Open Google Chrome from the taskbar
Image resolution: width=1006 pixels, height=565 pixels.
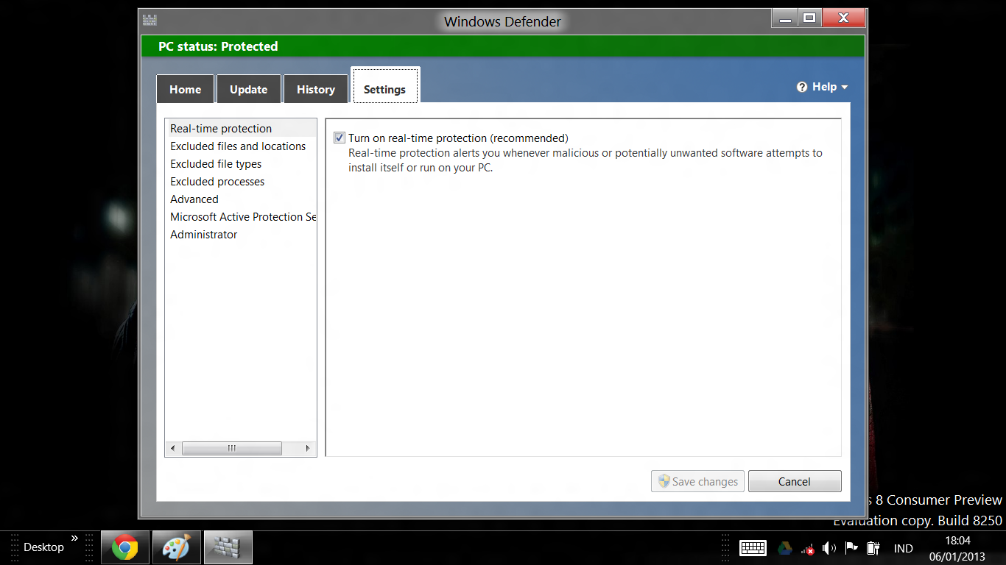125,547
